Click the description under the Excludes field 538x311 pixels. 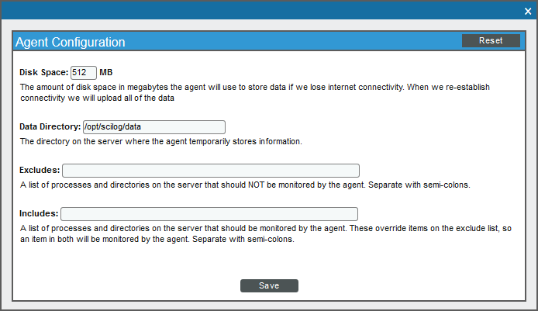245,185
